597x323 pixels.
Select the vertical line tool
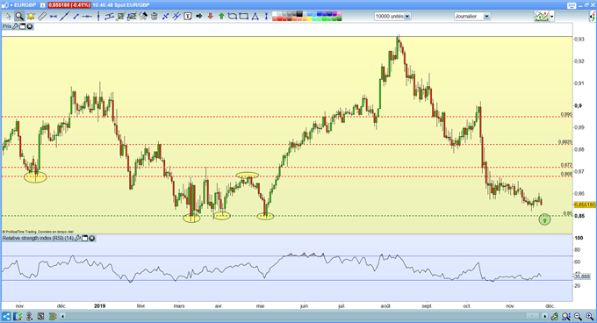tap(98, 17)
